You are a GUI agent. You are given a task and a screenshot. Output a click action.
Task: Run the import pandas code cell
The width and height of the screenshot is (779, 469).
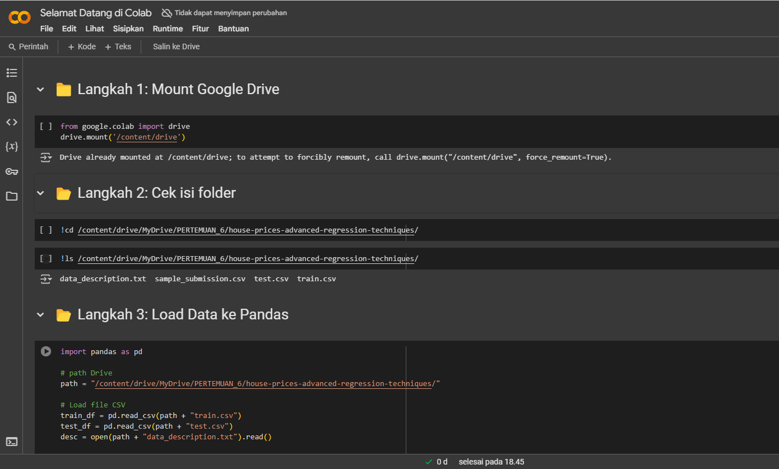(x=46, y=351)
